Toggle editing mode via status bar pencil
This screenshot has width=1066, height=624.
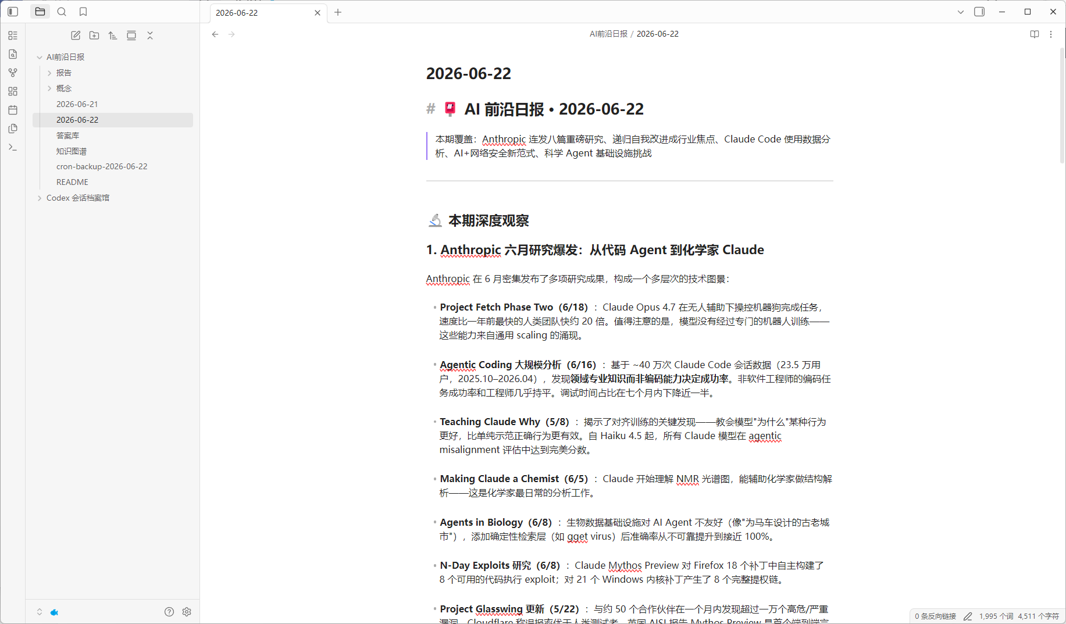tap(968, 616)
